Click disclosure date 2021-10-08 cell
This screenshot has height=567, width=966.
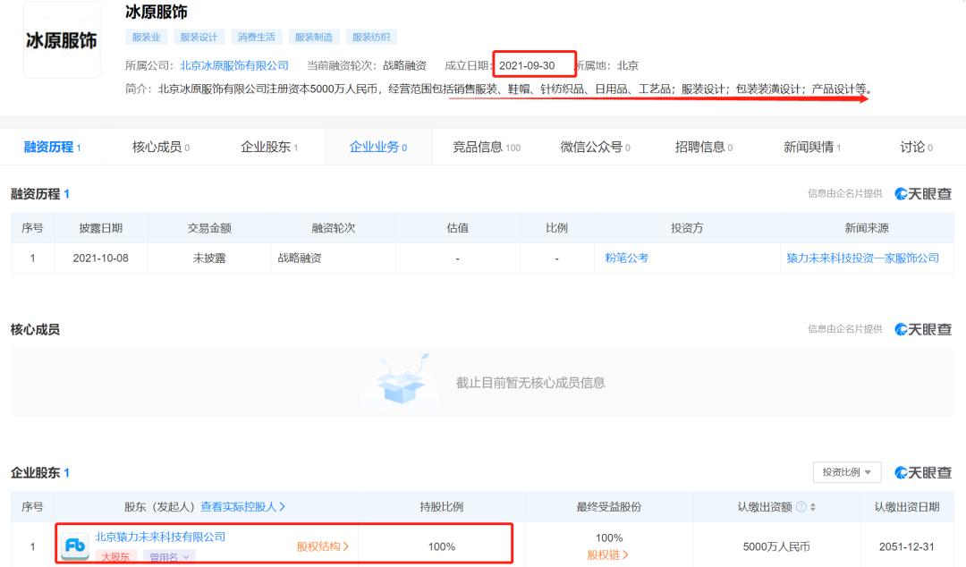100,258
